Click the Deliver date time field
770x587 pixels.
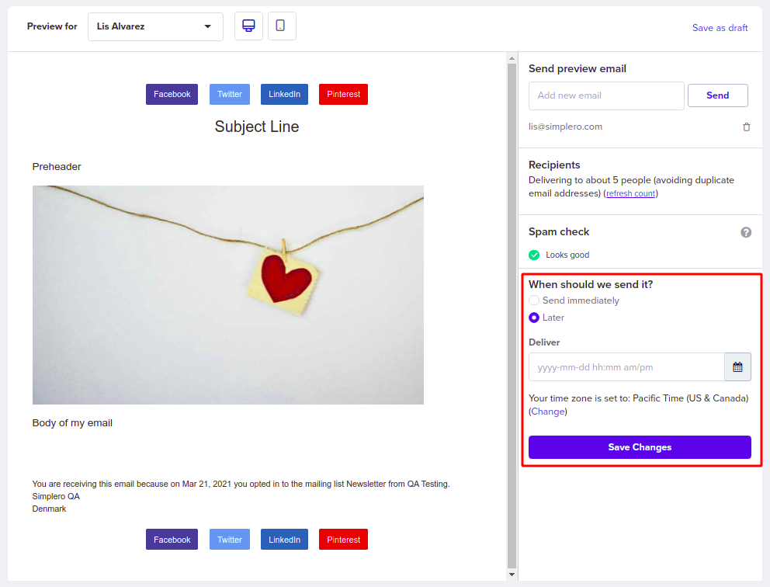click(x=626, y=367)
